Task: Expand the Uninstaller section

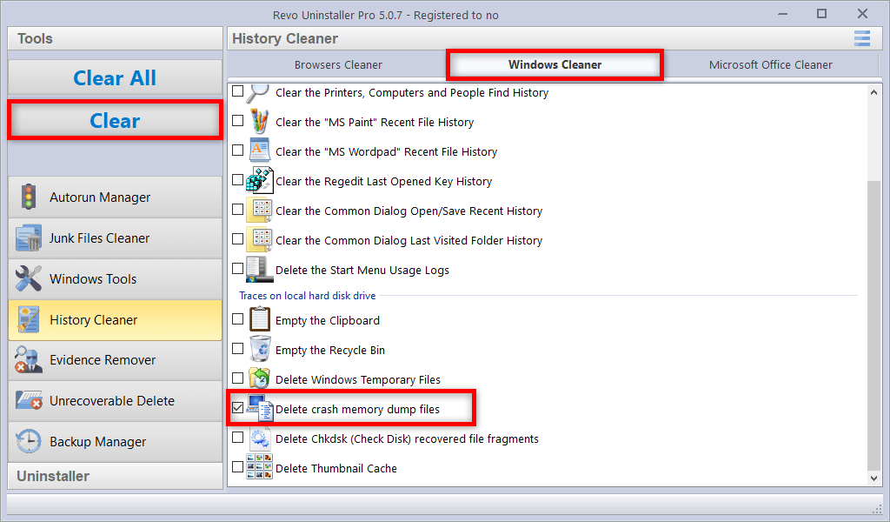Action: [x=116, y=476]
